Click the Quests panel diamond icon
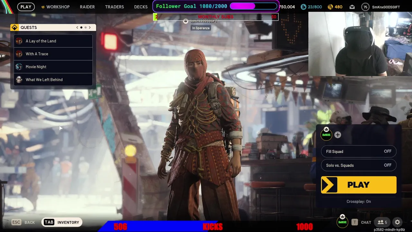This screenshot has width=412, height=232. point(14,27)
